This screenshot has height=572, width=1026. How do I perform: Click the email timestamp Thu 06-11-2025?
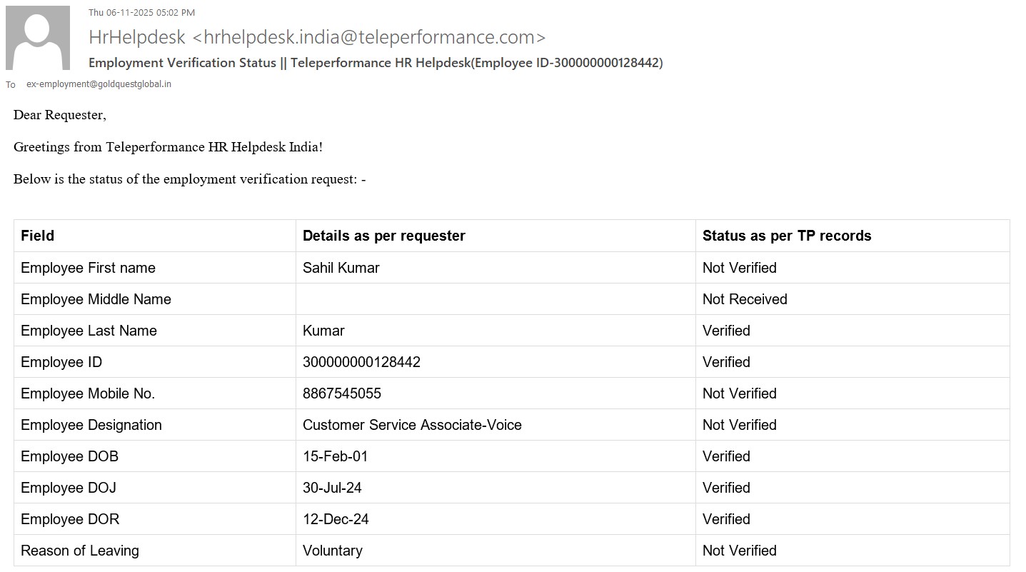(141, 12)
